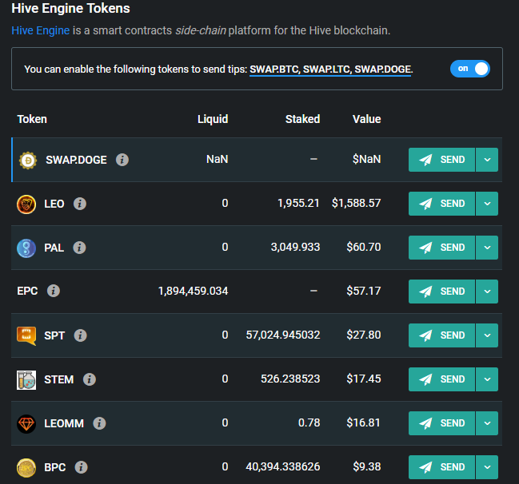Image resolution: width=519 pixels, height=484 pixels.
Task: Send LEO tokens
Action: click(x=441, y=204)
